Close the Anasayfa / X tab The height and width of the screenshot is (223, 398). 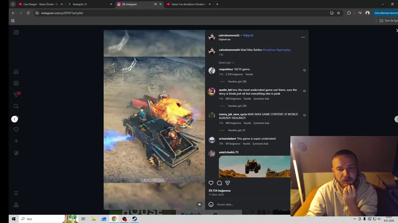[x=111, y=4]
